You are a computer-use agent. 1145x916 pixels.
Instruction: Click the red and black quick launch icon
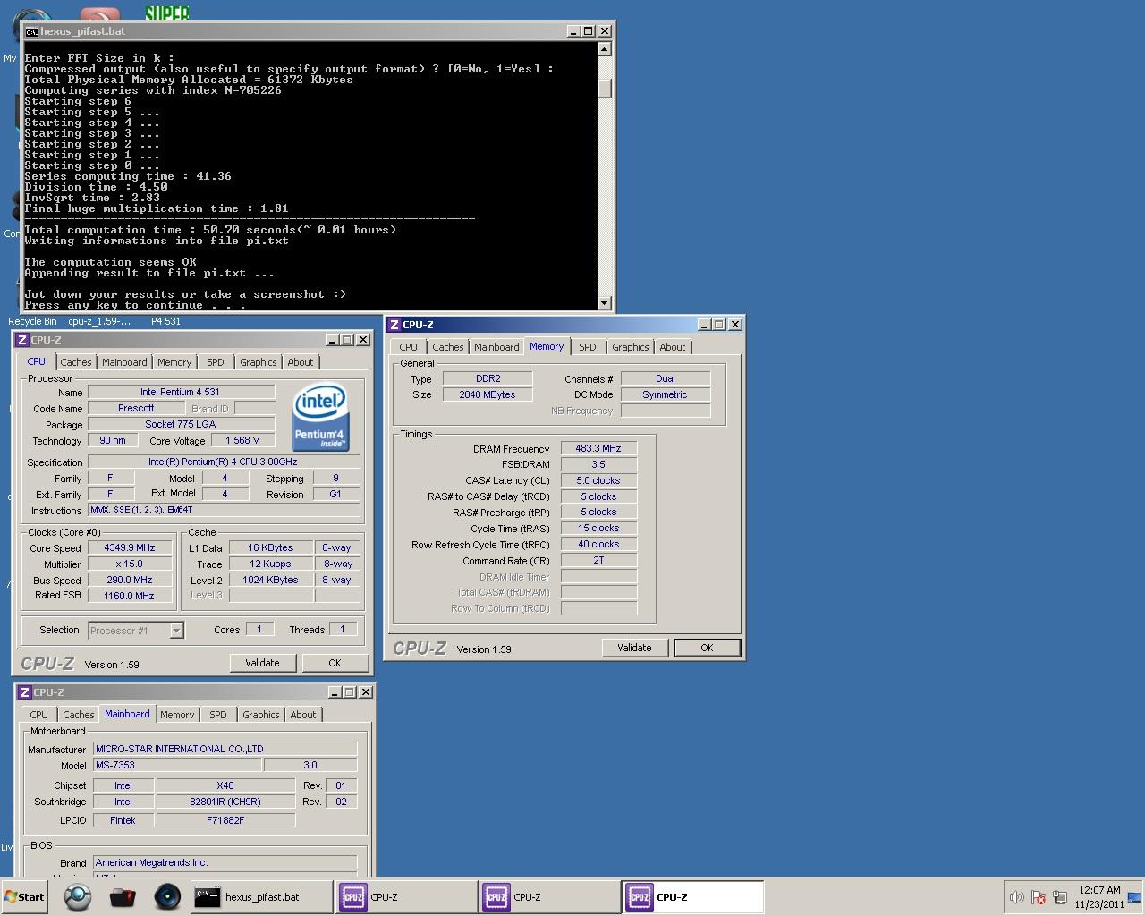pos(122,897)
